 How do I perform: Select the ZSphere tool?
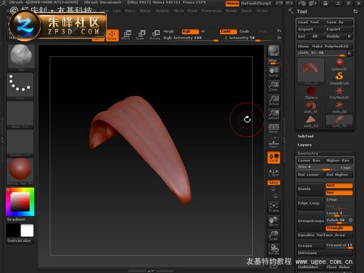[x=311, y=93]
